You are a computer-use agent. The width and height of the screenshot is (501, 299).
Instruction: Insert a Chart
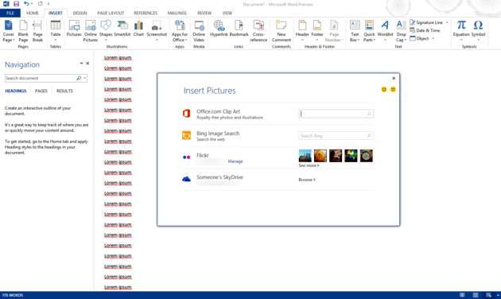point(138,29)
